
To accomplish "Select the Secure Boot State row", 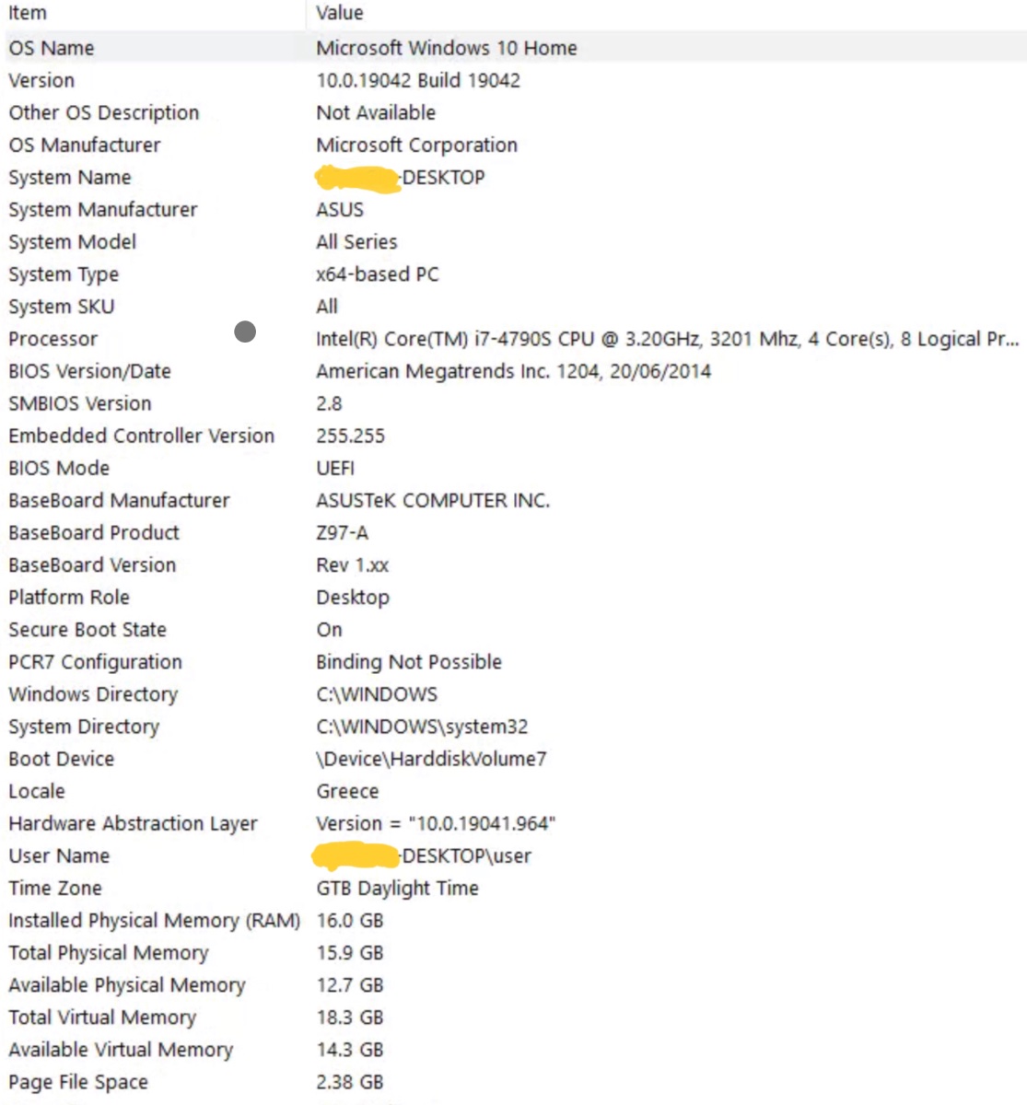I will (x=88, y=630).
